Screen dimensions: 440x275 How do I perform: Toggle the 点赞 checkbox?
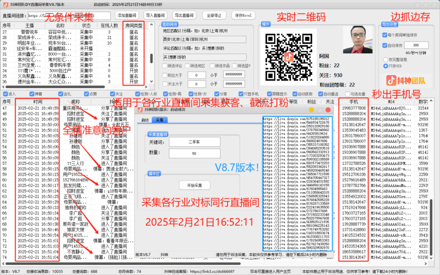(x=86, y=94)
